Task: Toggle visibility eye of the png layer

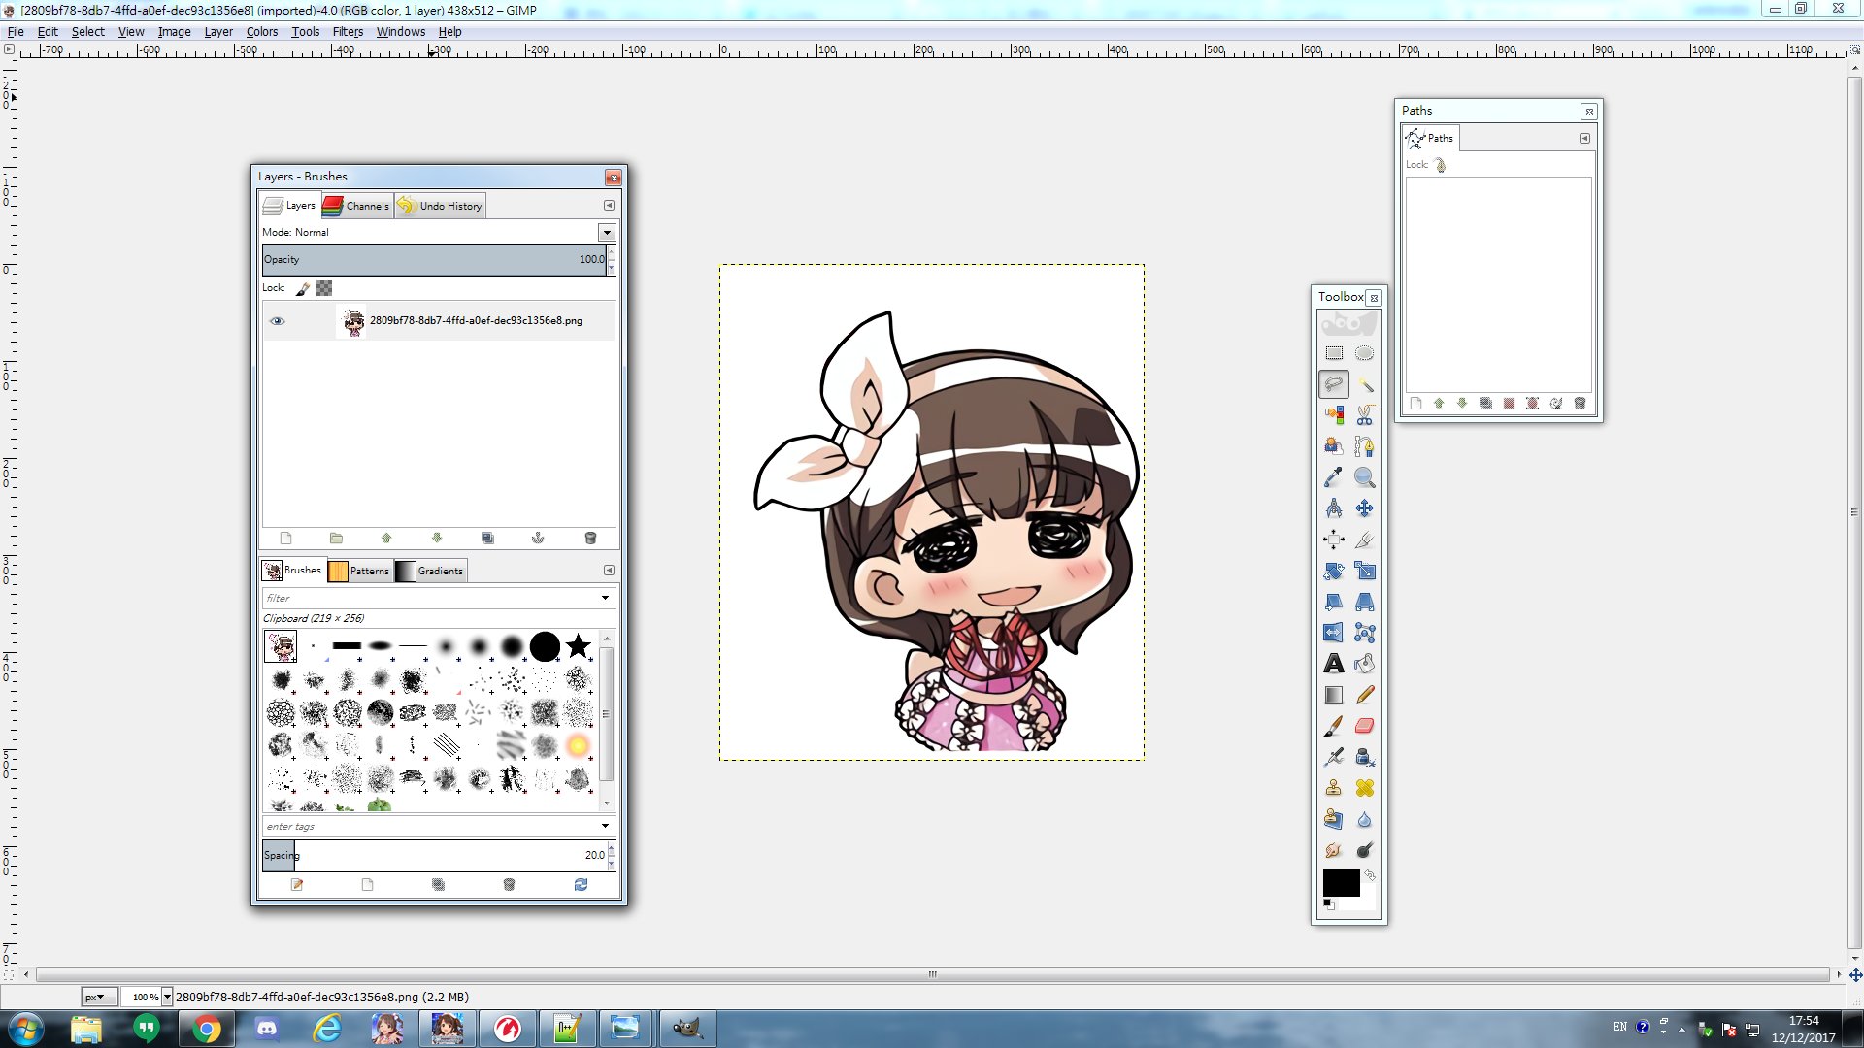Action: click(278, 321)
